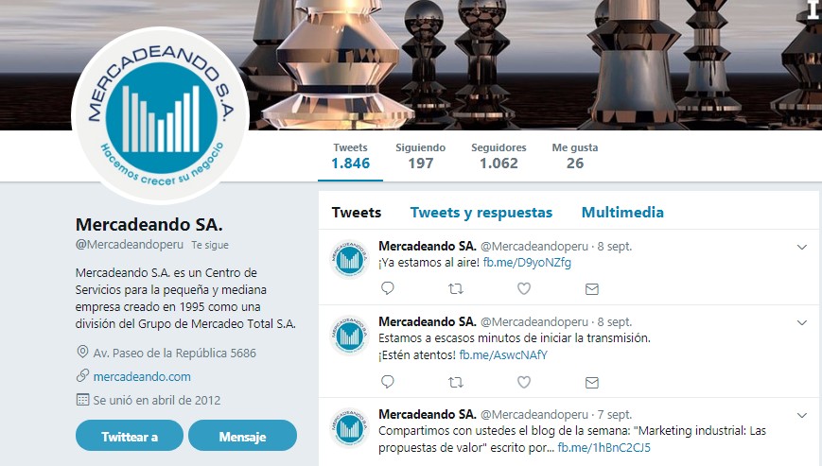Click the Mensaje button

[x=243, y=436]
